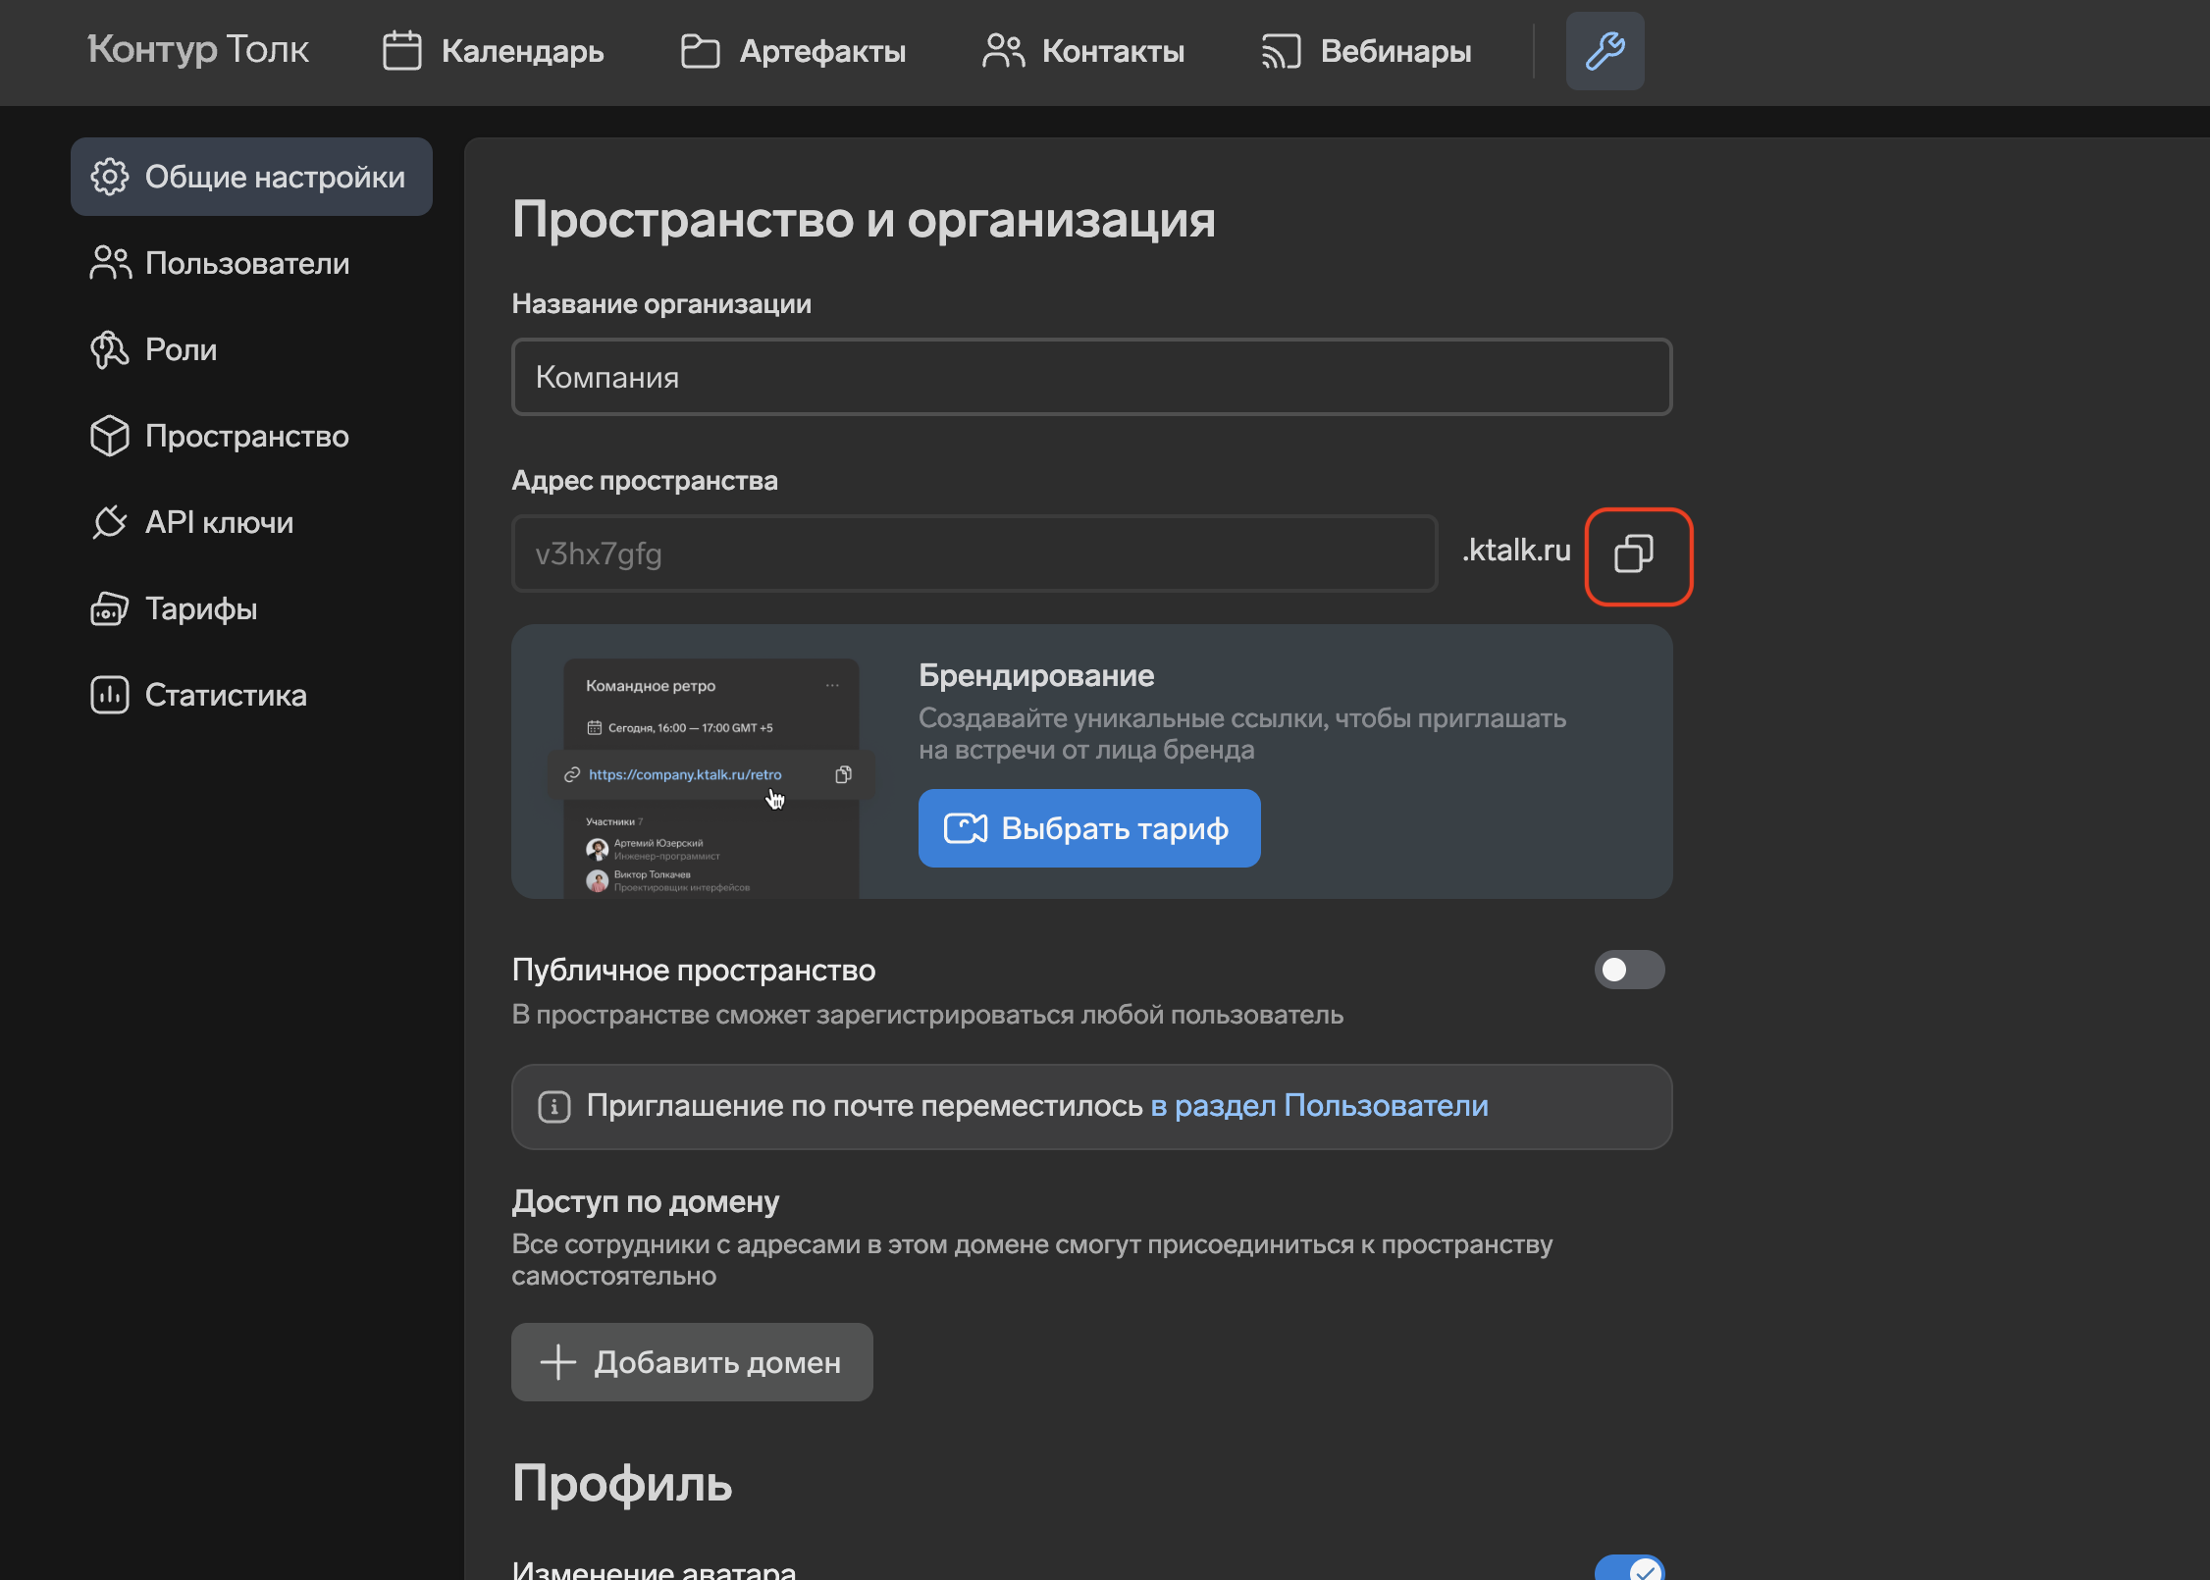The image size is (2210, 1580).
Task: Open API ключи settings
Action: tap(251, 522)
